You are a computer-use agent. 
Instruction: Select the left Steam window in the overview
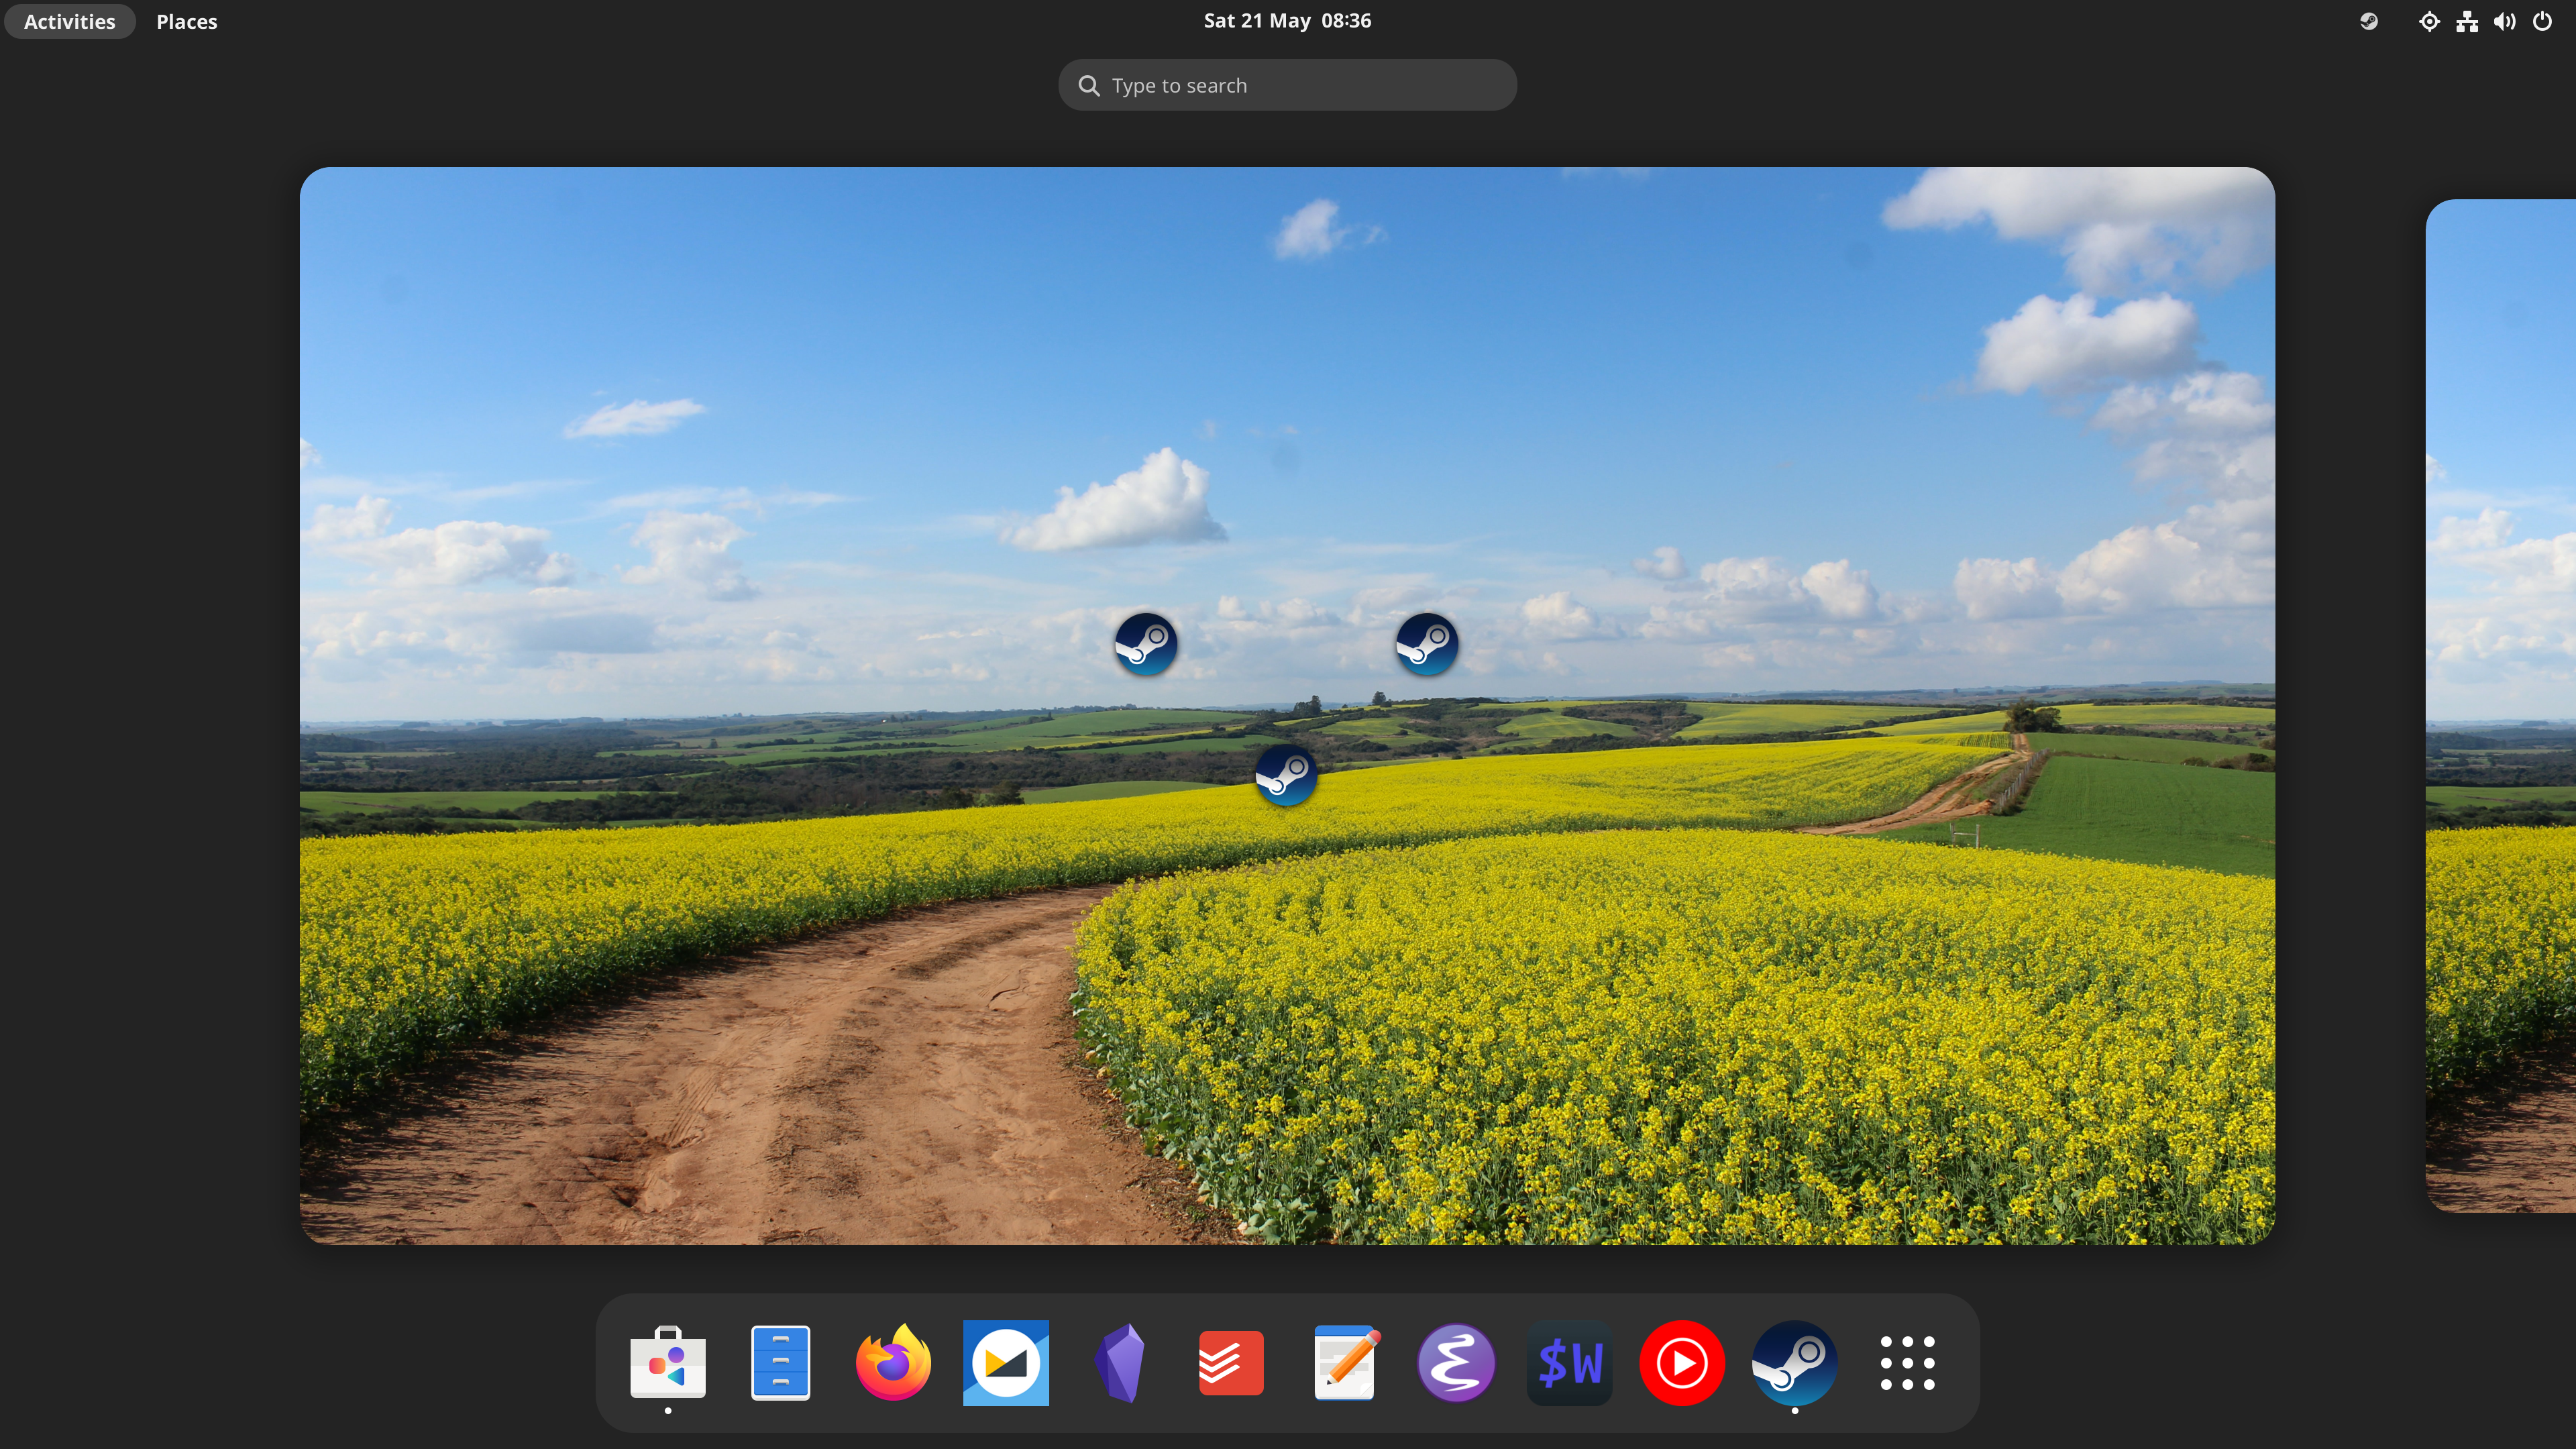click(1146, 643)
